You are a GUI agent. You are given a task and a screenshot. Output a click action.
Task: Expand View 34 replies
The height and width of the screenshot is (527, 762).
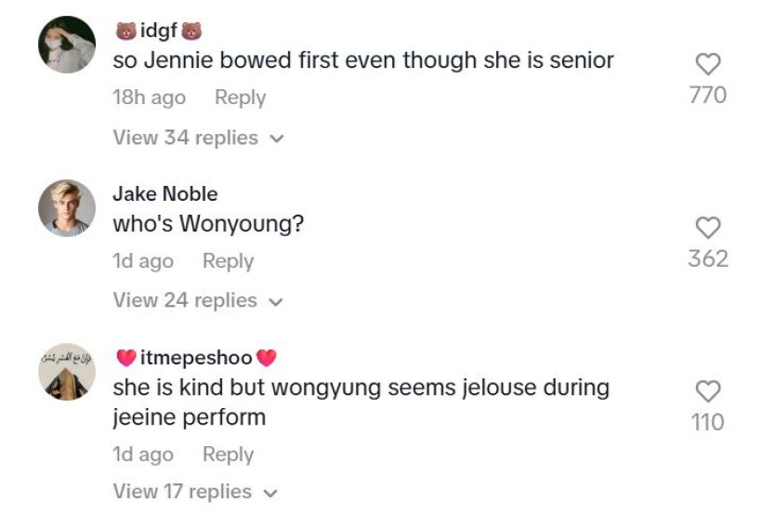[x=197, y=138]
